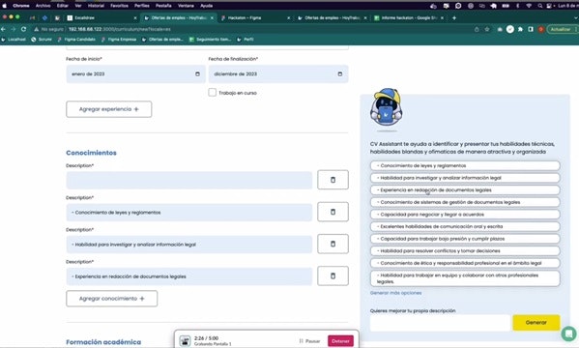Click the empty first Description input field
Viewport: 579px width, 348px height.
189,180
